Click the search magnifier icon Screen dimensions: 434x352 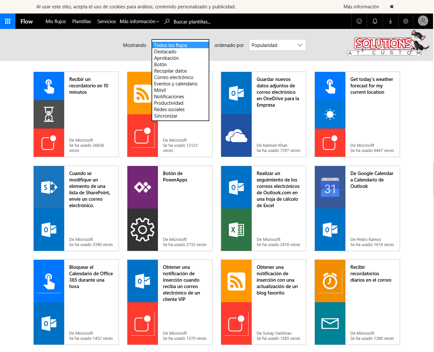point(167,22)
